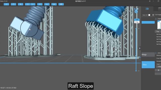This screenshot has height=90, width=161.
Task: Click the support-icon button below +Platform
Action: pyautogui.click(x=158, y=70)
